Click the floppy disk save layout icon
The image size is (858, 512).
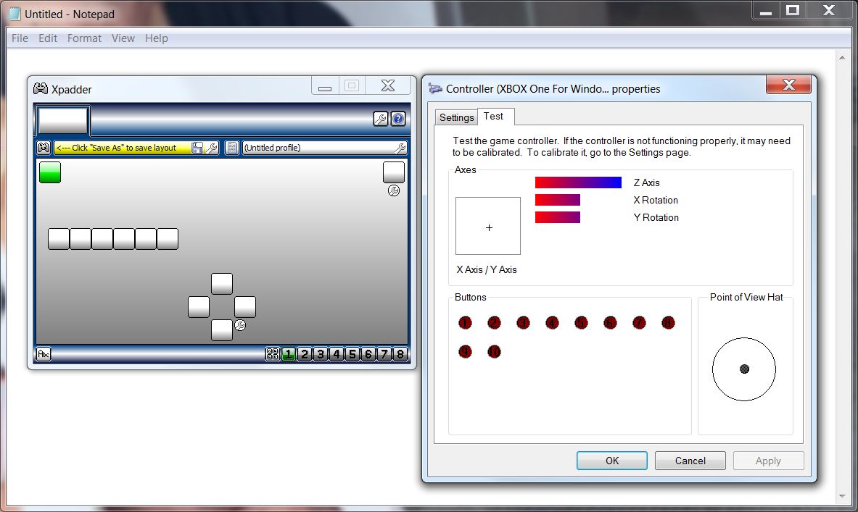197,148
